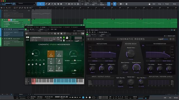Switch to the Project page
Viewport: 179px width, 100px height.
[x=167, y=4]
